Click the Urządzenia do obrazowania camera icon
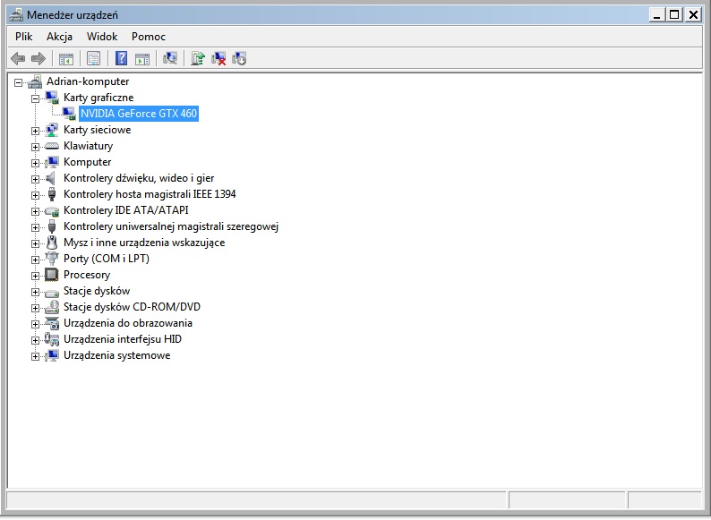Screen dimensions: 711x520 tap(52, 323)
